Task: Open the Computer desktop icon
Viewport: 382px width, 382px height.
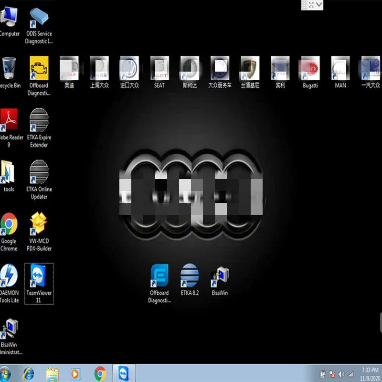Action: tap(9, 22)
